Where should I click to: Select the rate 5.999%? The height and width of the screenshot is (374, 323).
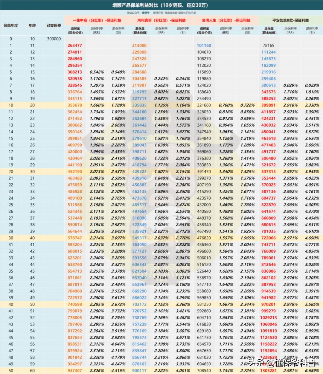click(x=312, y=331)
